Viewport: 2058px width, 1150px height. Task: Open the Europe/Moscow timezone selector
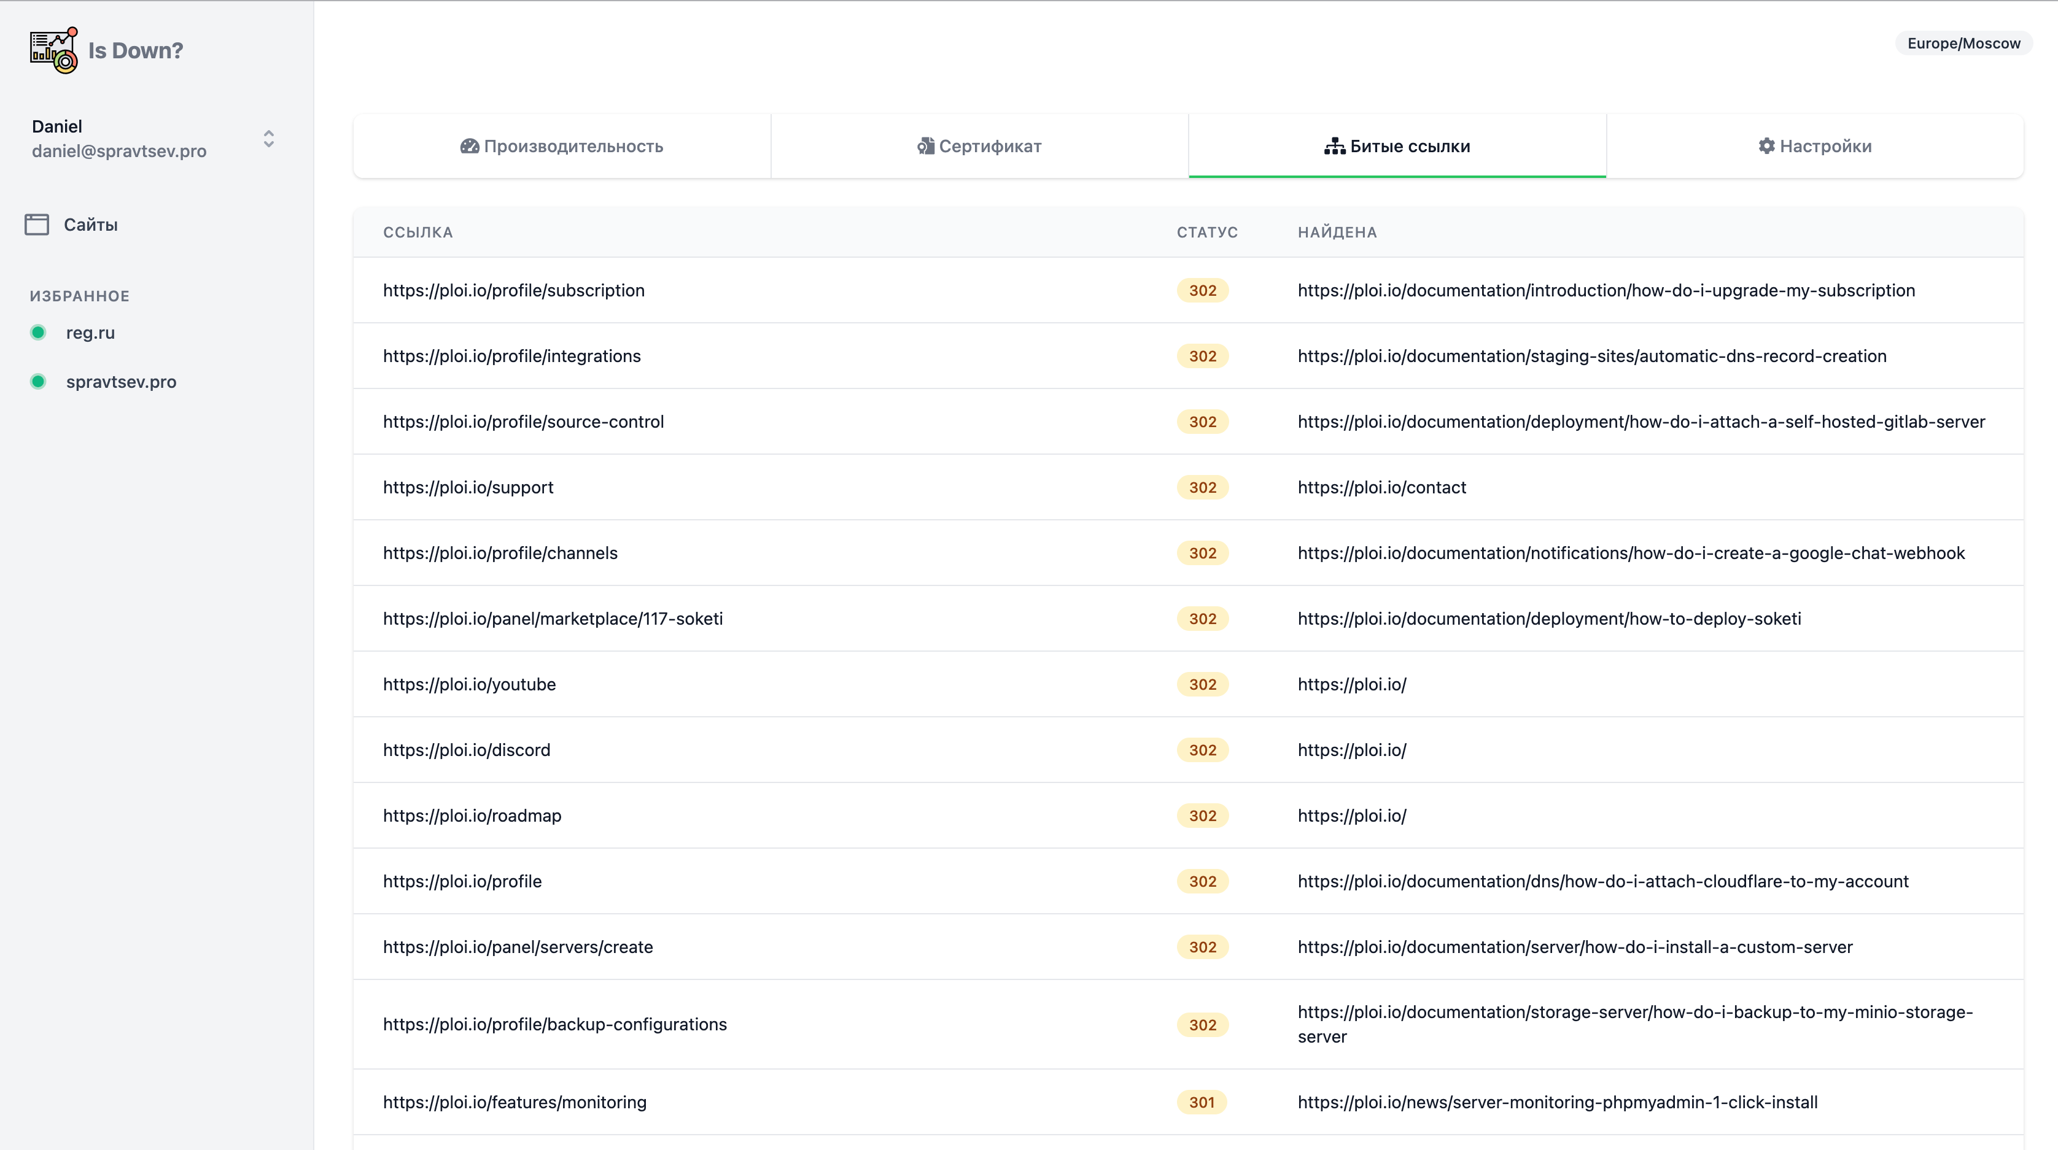[x=1963, y=43]
